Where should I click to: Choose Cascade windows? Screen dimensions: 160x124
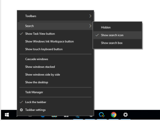55,59
